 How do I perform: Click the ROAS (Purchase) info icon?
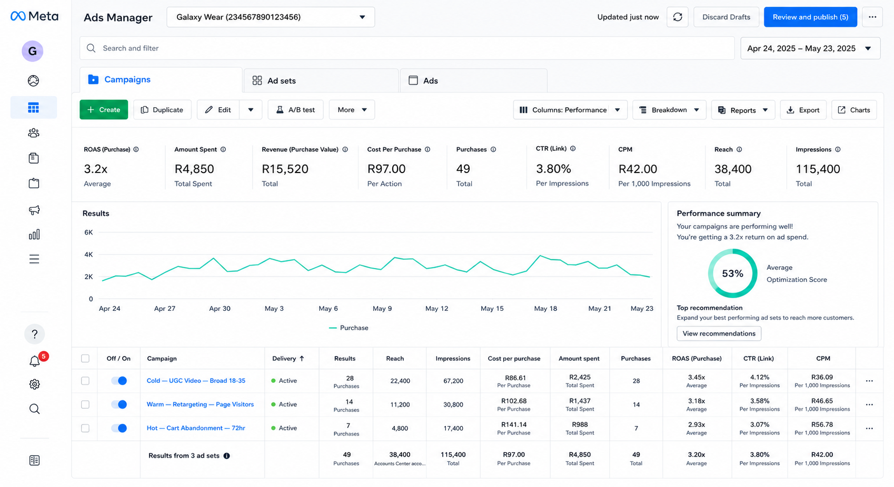point(136,149)
